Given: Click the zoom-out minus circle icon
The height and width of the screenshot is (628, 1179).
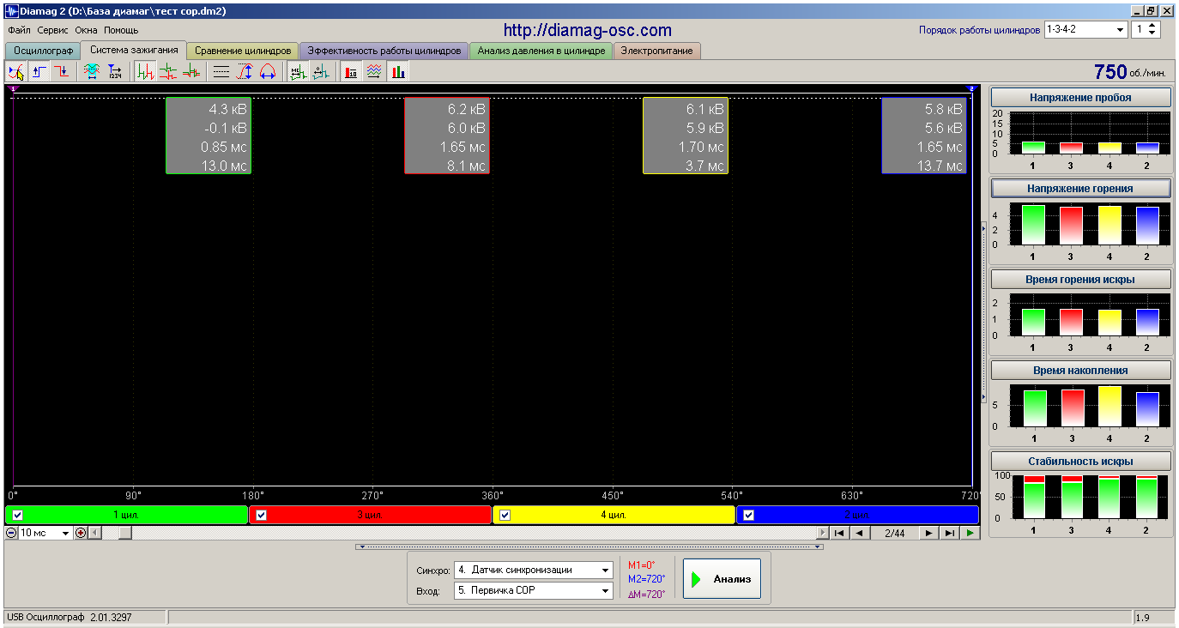Looking at the screenshot, I should (x=11, y=533).
